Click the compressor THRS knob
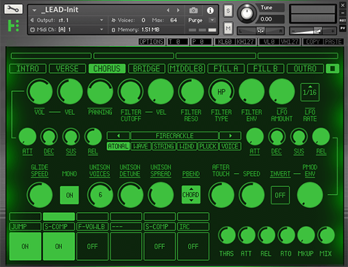Image resolution: width=348 pixels, height=267 pixels. (227, 235)
